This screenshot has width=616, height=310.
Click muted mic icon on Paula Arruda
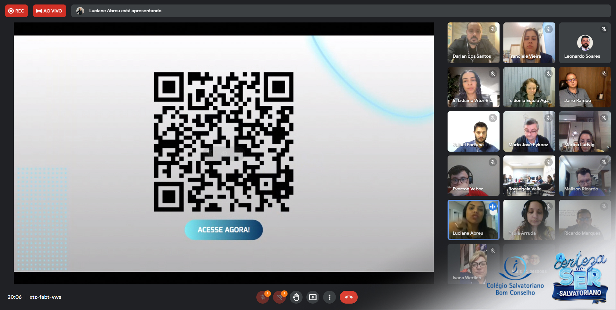[x=549, y=206]
